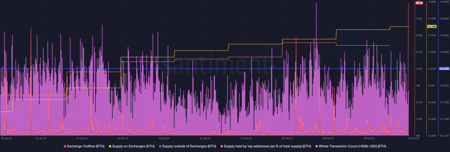
Task: Click the 10.57M axis value
Action: pos(432,69)
